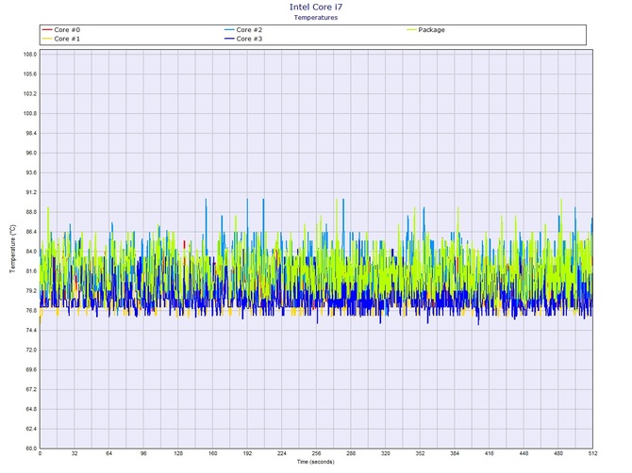Click the 108.0 y-axis value
The image size is (632, 473).
tap(30, 55)
